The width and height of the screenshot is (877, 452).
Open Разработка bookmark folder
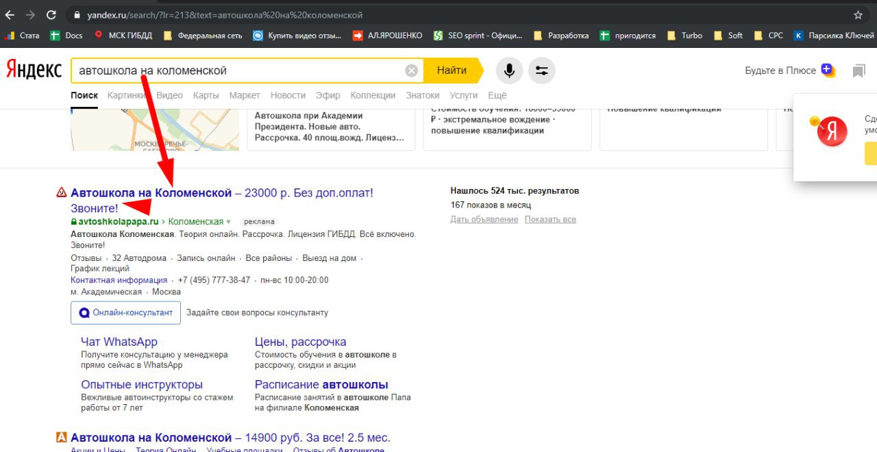(561, 36)
